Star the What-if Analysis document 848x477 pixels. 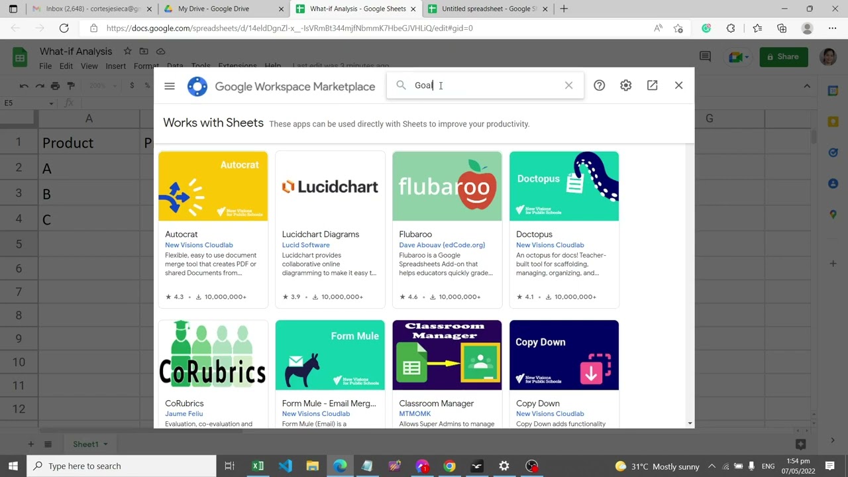click(x=127, y=51)
